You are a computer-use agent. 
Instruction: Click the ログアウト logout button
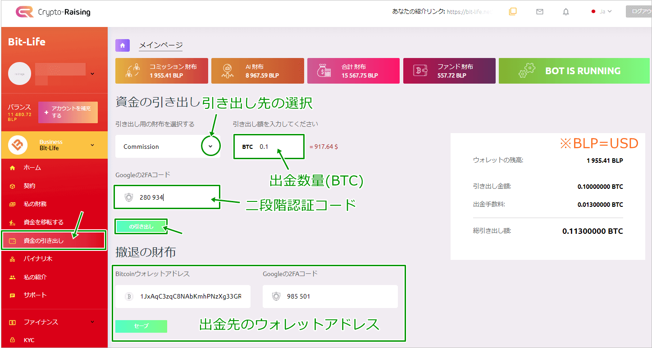pos(638,12)
